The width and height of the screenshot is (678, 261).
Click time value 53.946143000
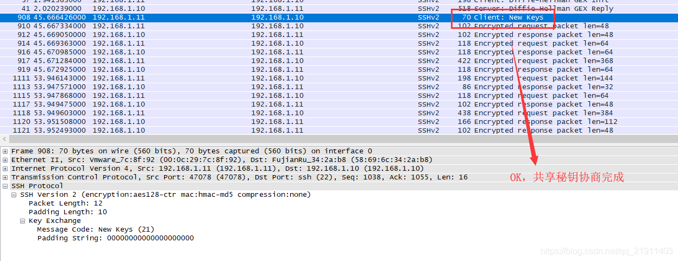point(60,78)
